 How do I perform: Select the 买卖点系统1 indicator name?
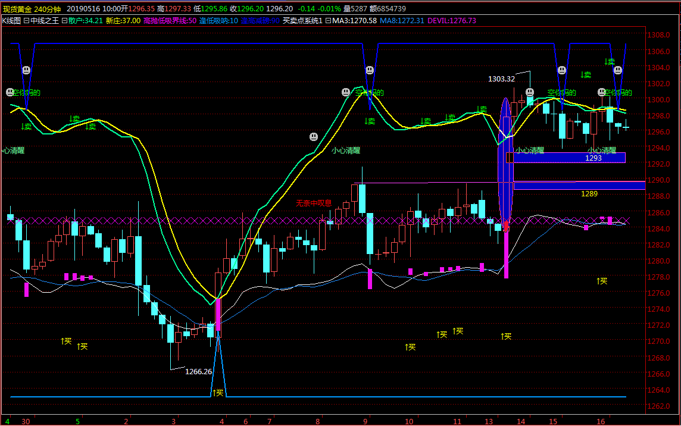click(302, 20)
